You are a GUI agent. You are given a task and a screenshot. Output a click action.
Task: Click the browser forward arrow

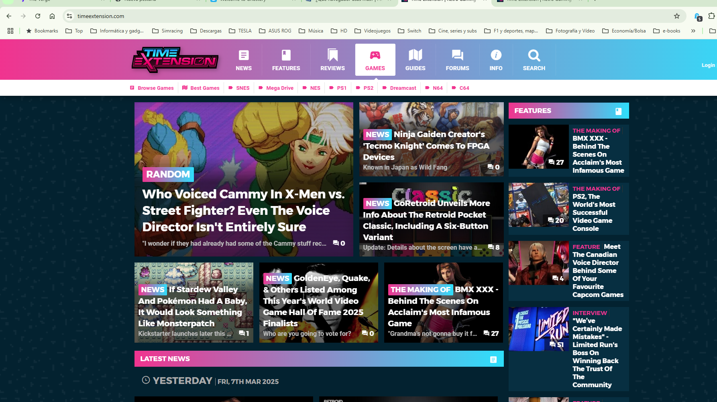tap(23, 16)
